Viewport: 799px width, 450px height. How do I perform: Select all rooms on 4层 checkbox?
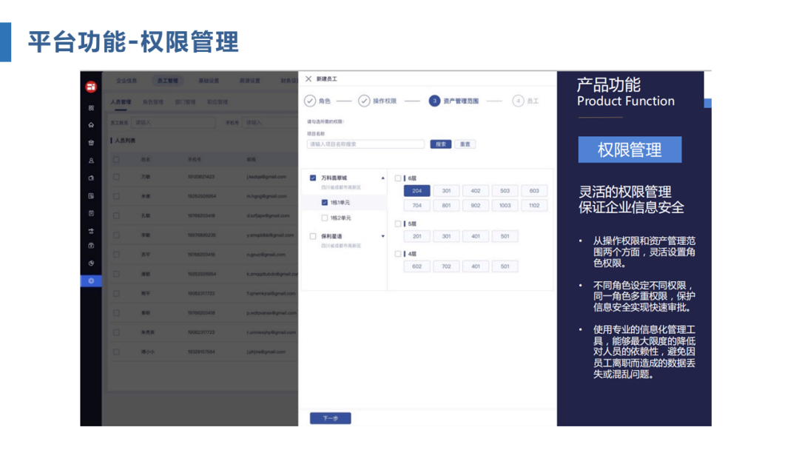click(398, 254)
